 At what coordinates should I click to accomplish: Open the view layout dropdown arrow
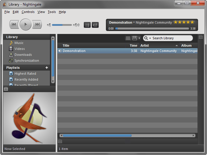coord(139,38)
